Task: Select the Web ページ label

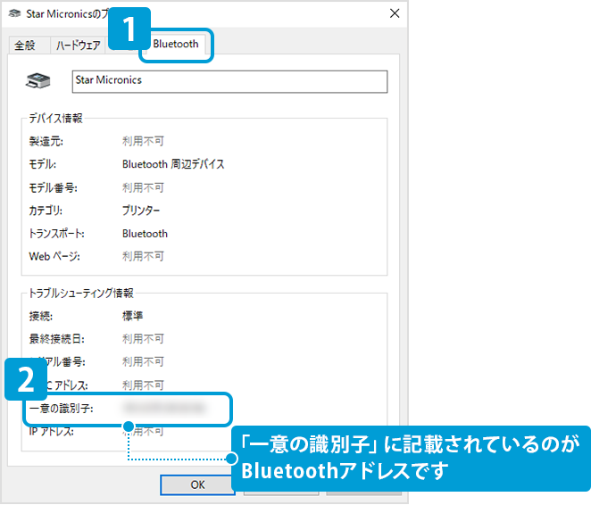Action: tap(54, 256)
